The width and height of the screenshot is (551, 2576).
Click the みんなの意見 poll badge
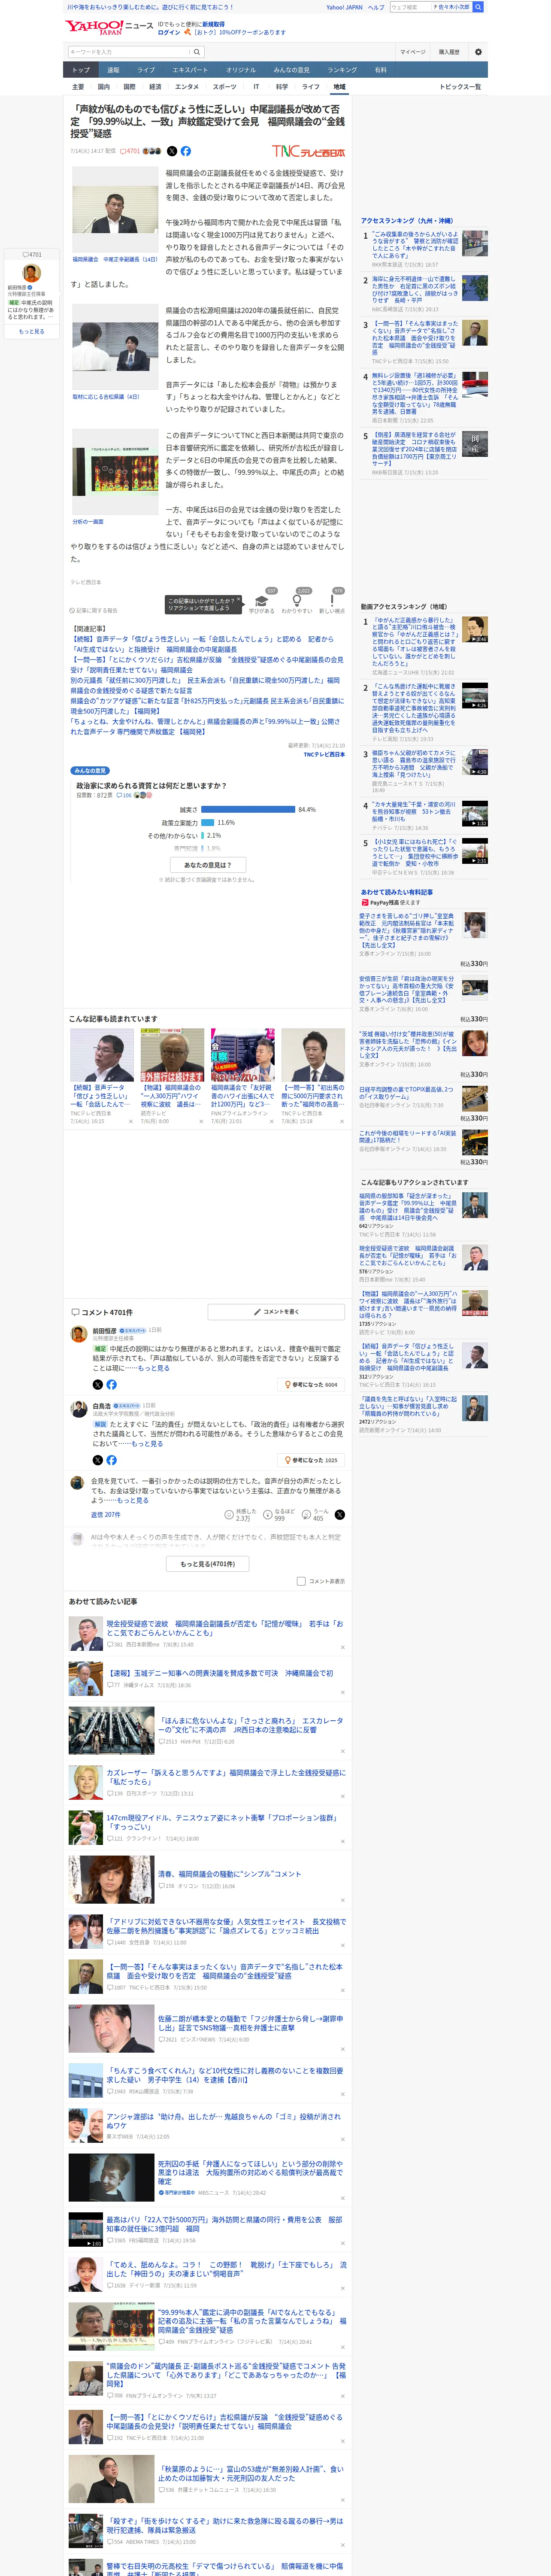tap(90, 771)
